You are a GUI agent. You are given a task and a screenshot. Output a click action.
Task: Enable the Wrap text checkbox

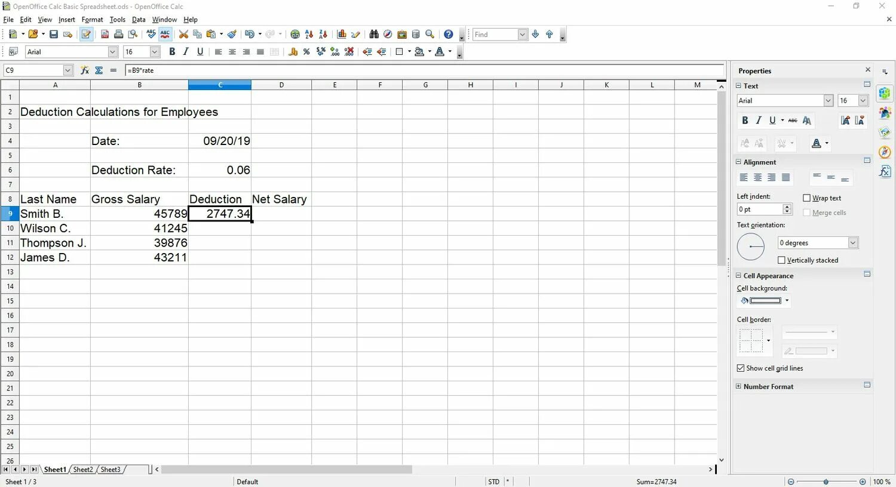pos(806,198)
